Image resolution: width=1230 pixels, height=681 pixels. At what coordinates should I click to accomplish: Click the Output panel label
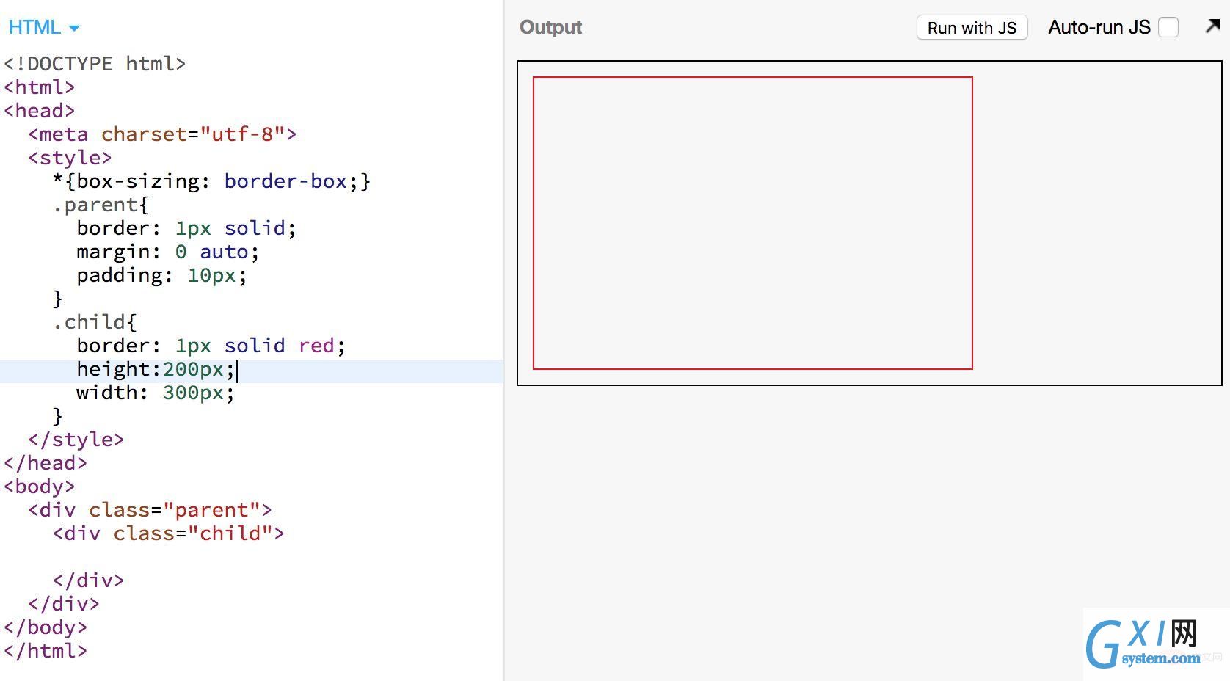[550, 27]
